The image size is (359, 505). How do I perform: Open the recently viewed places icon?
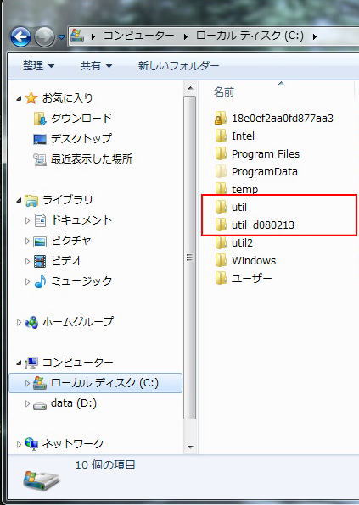coord(40,159)
